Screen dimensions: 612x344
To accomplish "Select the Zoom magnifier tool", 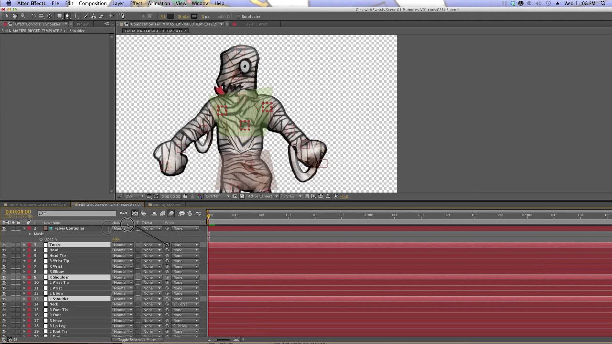I will click(x=22, y=16).
